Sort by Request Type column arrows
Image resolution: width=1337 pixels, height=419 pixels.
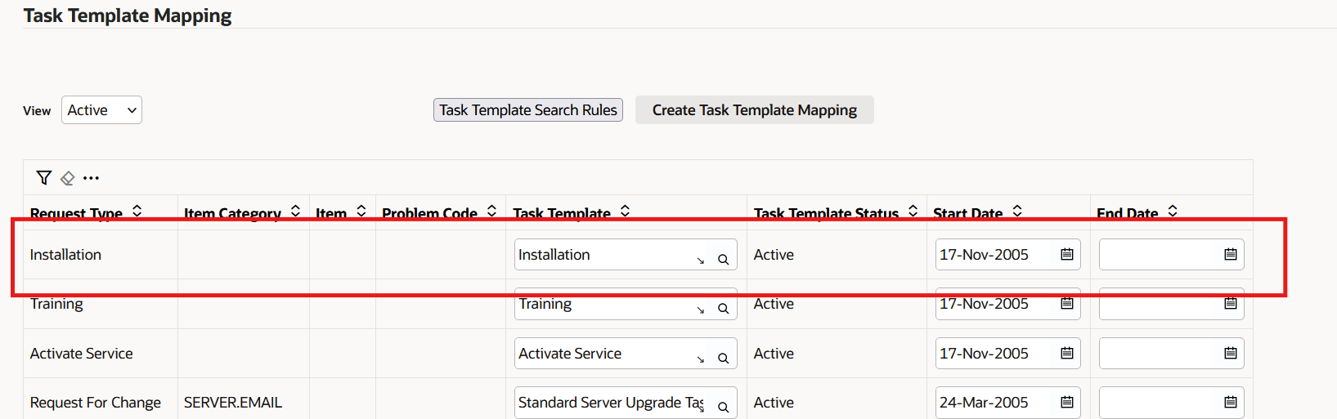click(137, 212)
